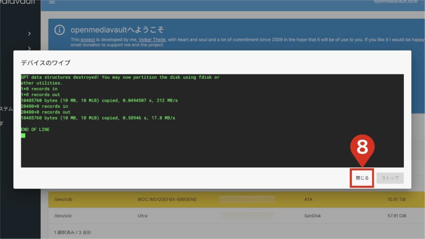The width and height of the screenshot is (425, 239).
Task: Select the sidebar item ending in ダ
Action: click(2, 123)
